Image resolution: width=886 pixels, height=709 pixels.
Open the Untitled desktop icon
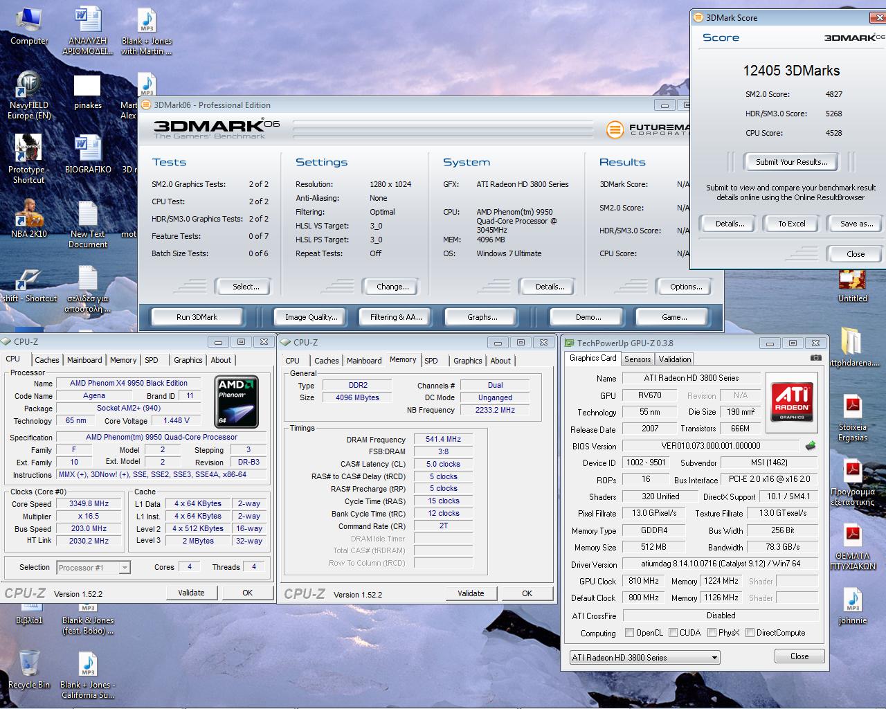pos(852,286)
